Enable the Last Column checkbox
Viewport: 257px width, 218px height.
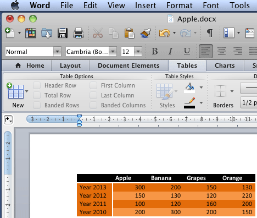[93, 95]
